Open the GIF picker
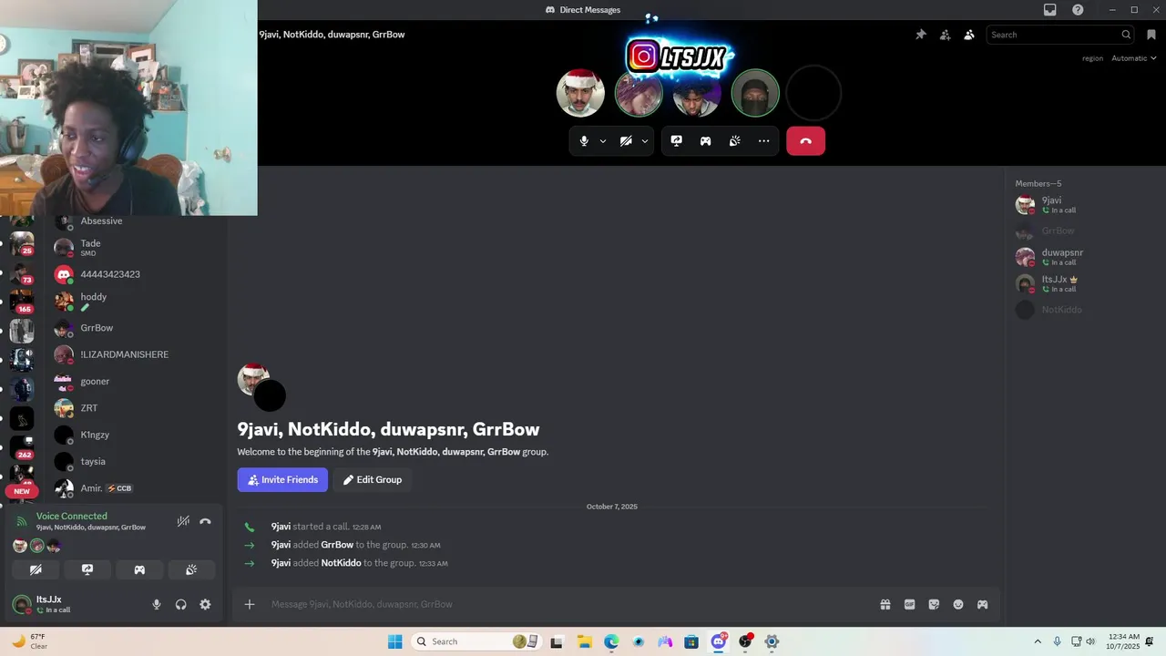1166x656 pixels. pyautogui.click(x=909, y=604)
